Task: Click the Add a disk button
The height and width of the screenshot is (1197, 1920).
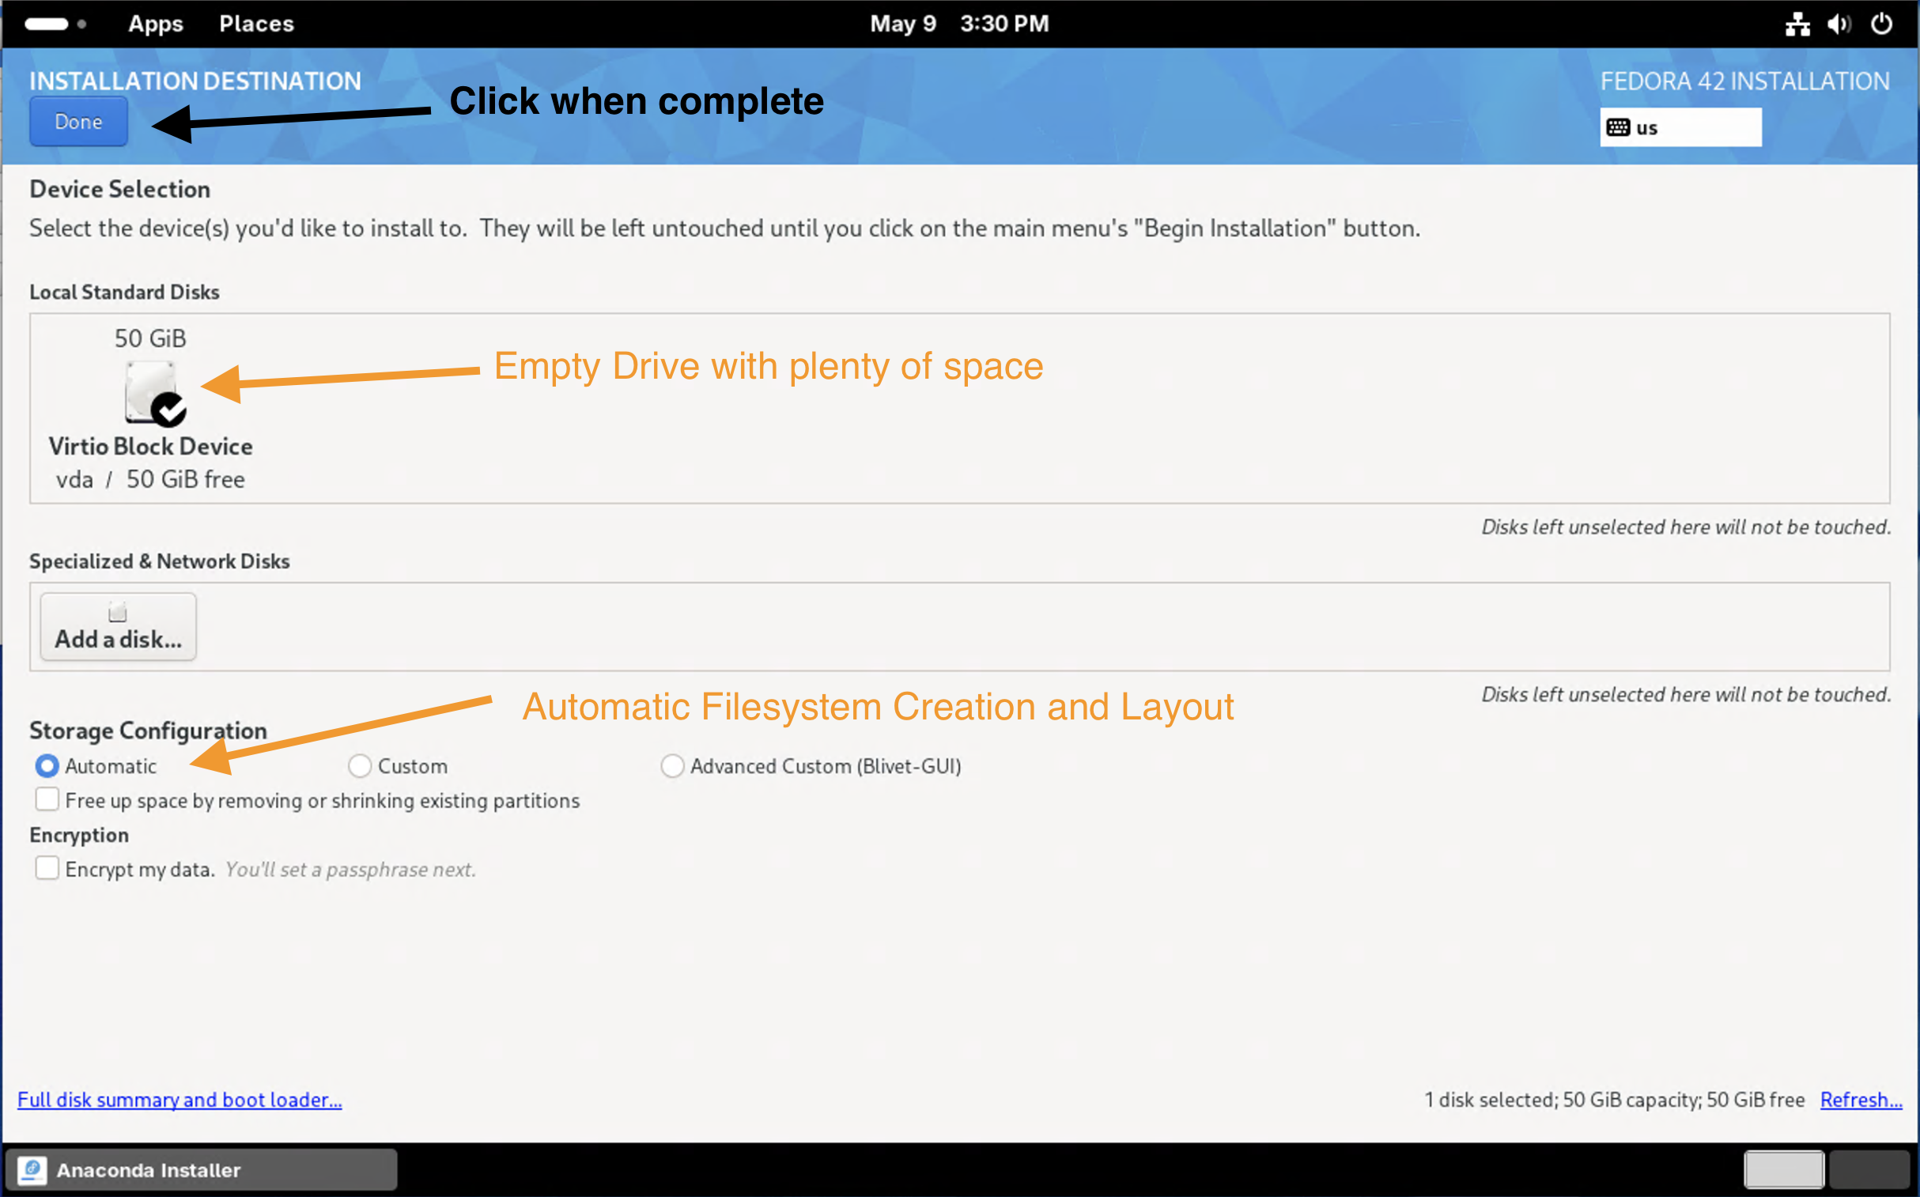Action: click(x=118, y=626)
